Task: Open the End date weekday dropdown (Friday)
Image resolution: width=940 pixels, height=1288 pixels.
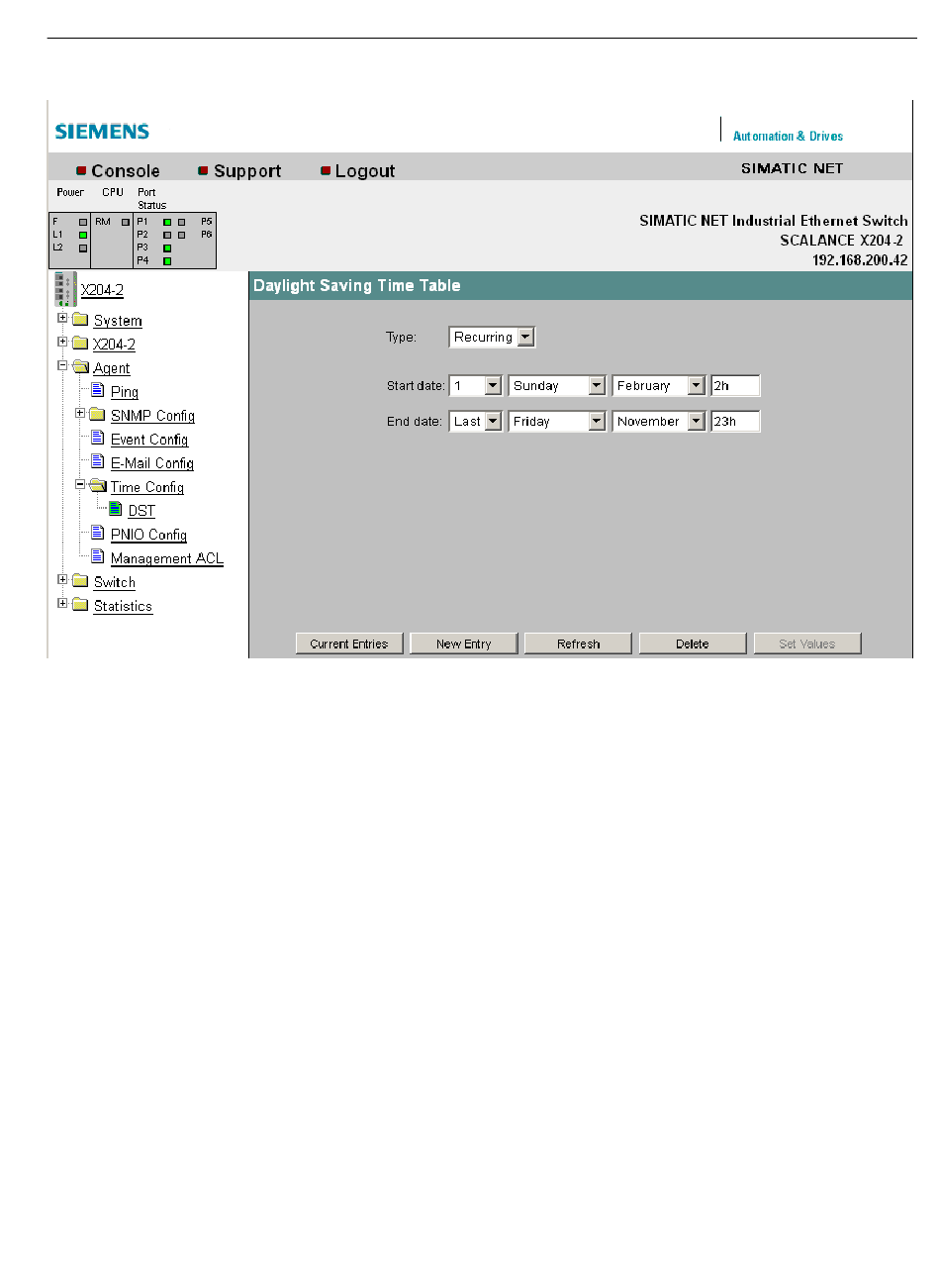Action: (x=596, y=422)
